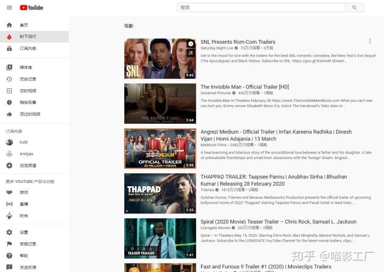384x272 pixels.
Task: Select 历史记录 History in sidebar
Action: [x=34, y=79]
